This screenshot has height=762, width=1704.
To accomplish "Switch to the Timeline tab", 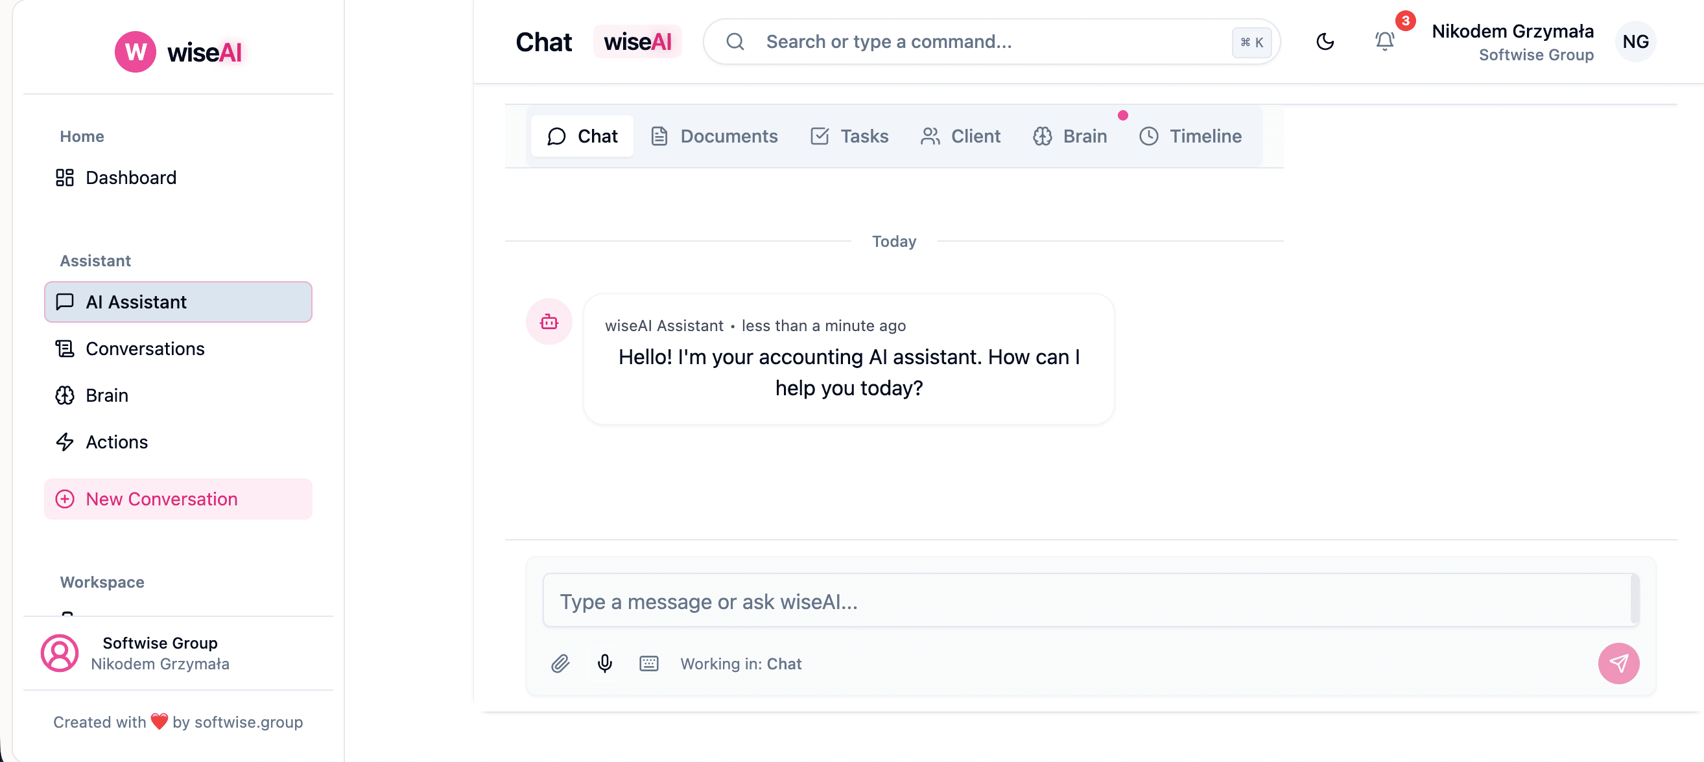I will (x=1190, y=136).
